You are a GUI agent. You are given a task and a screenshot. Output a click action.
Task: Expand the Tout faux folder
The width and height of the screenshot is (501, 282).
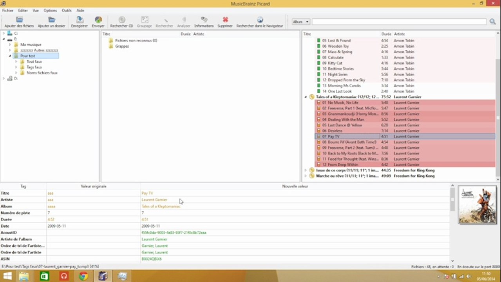pos(16,61)
